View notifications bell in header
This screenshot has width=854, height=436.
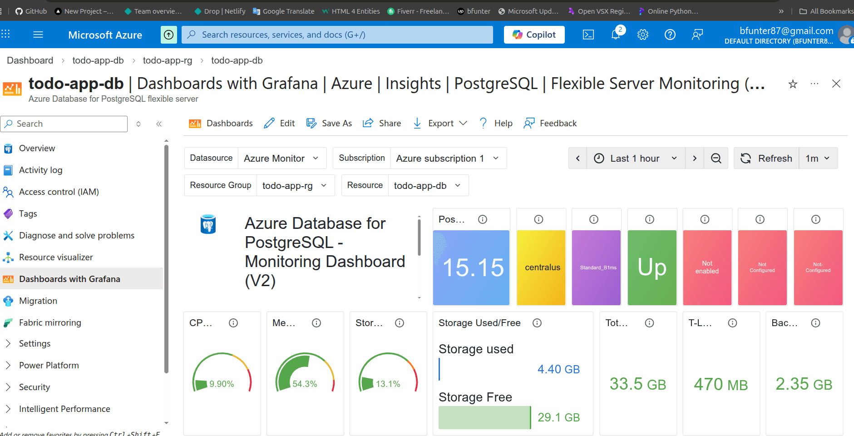[x=616, y=34]
